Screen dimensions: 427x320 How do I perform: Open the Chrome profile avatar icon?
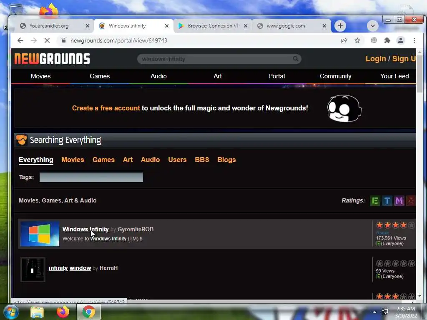coord(401,40)
